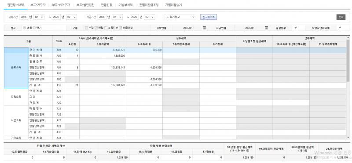Open the 귀속기간 end month dropdown

(x=72, y=17)
